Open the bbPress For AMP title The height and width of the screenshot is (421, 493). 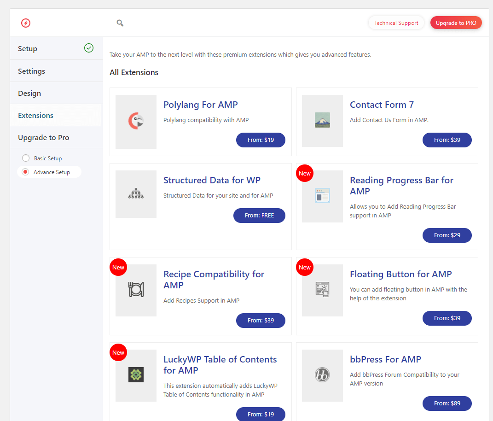(385, 360)
